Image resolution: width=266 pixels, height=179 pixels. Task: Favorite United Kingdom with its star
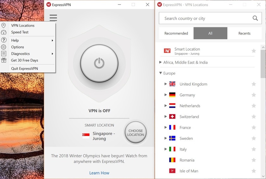click(x=254, y=84)
